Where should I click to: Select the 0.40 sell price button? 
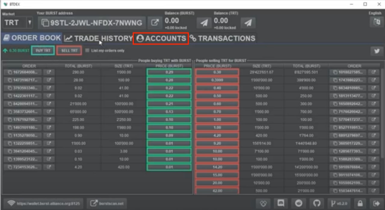[217, 88]
